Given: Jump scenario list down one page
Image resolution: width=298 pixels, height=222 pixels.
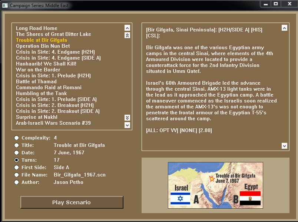Looking at the screenshot, I should coord(128,118).
